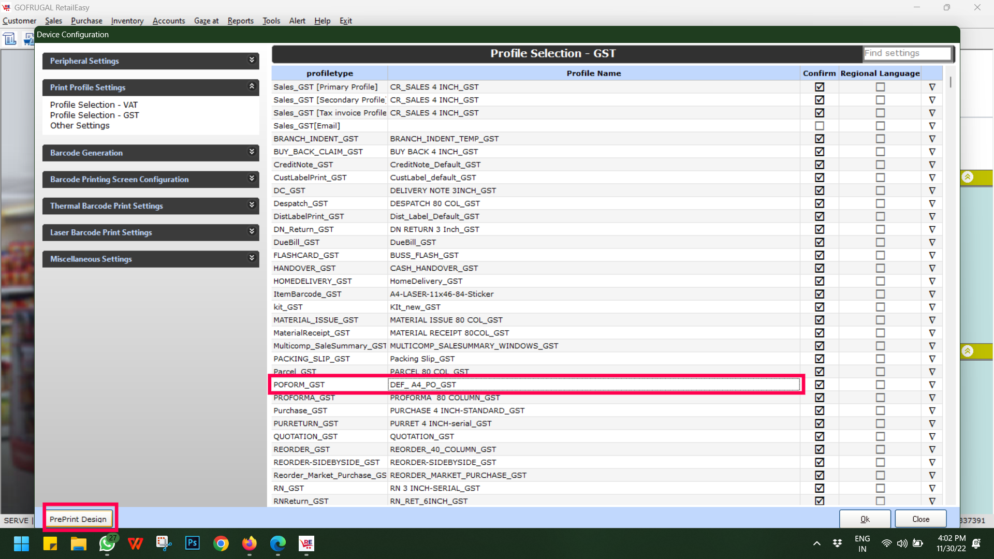Open Microsoft Edge in the taskbar

point(278,543)
